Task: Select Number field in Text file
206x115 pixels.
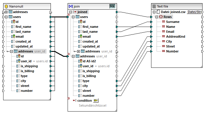Action: 172,51
